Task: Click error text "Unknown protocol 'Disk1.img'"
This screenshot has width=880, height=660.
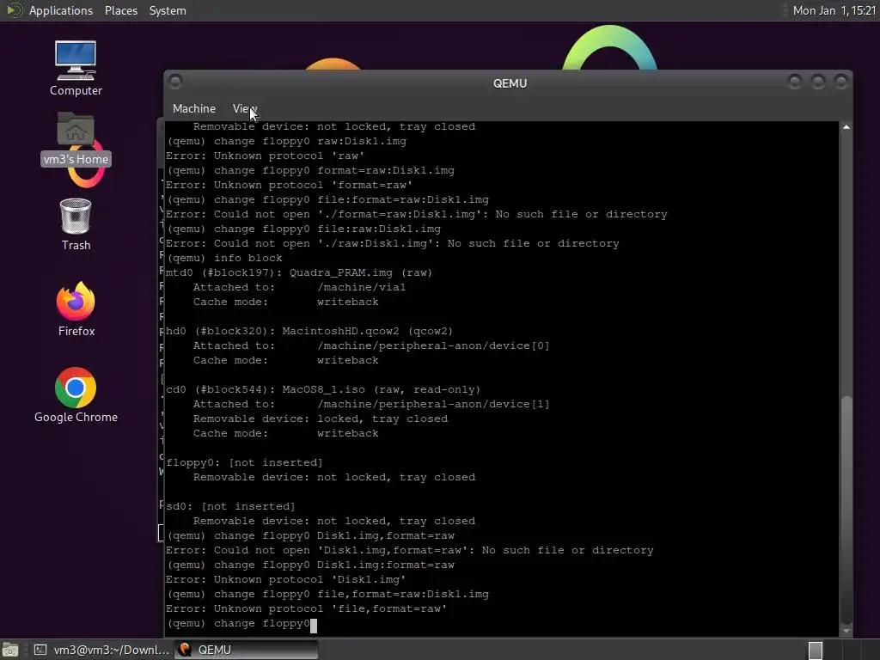Action: (x=309, y=580)
